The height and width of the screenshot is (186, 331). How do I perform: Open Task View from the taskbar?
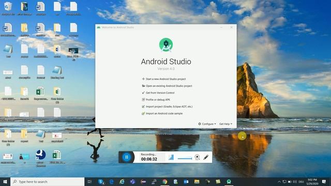click(89, 181)
